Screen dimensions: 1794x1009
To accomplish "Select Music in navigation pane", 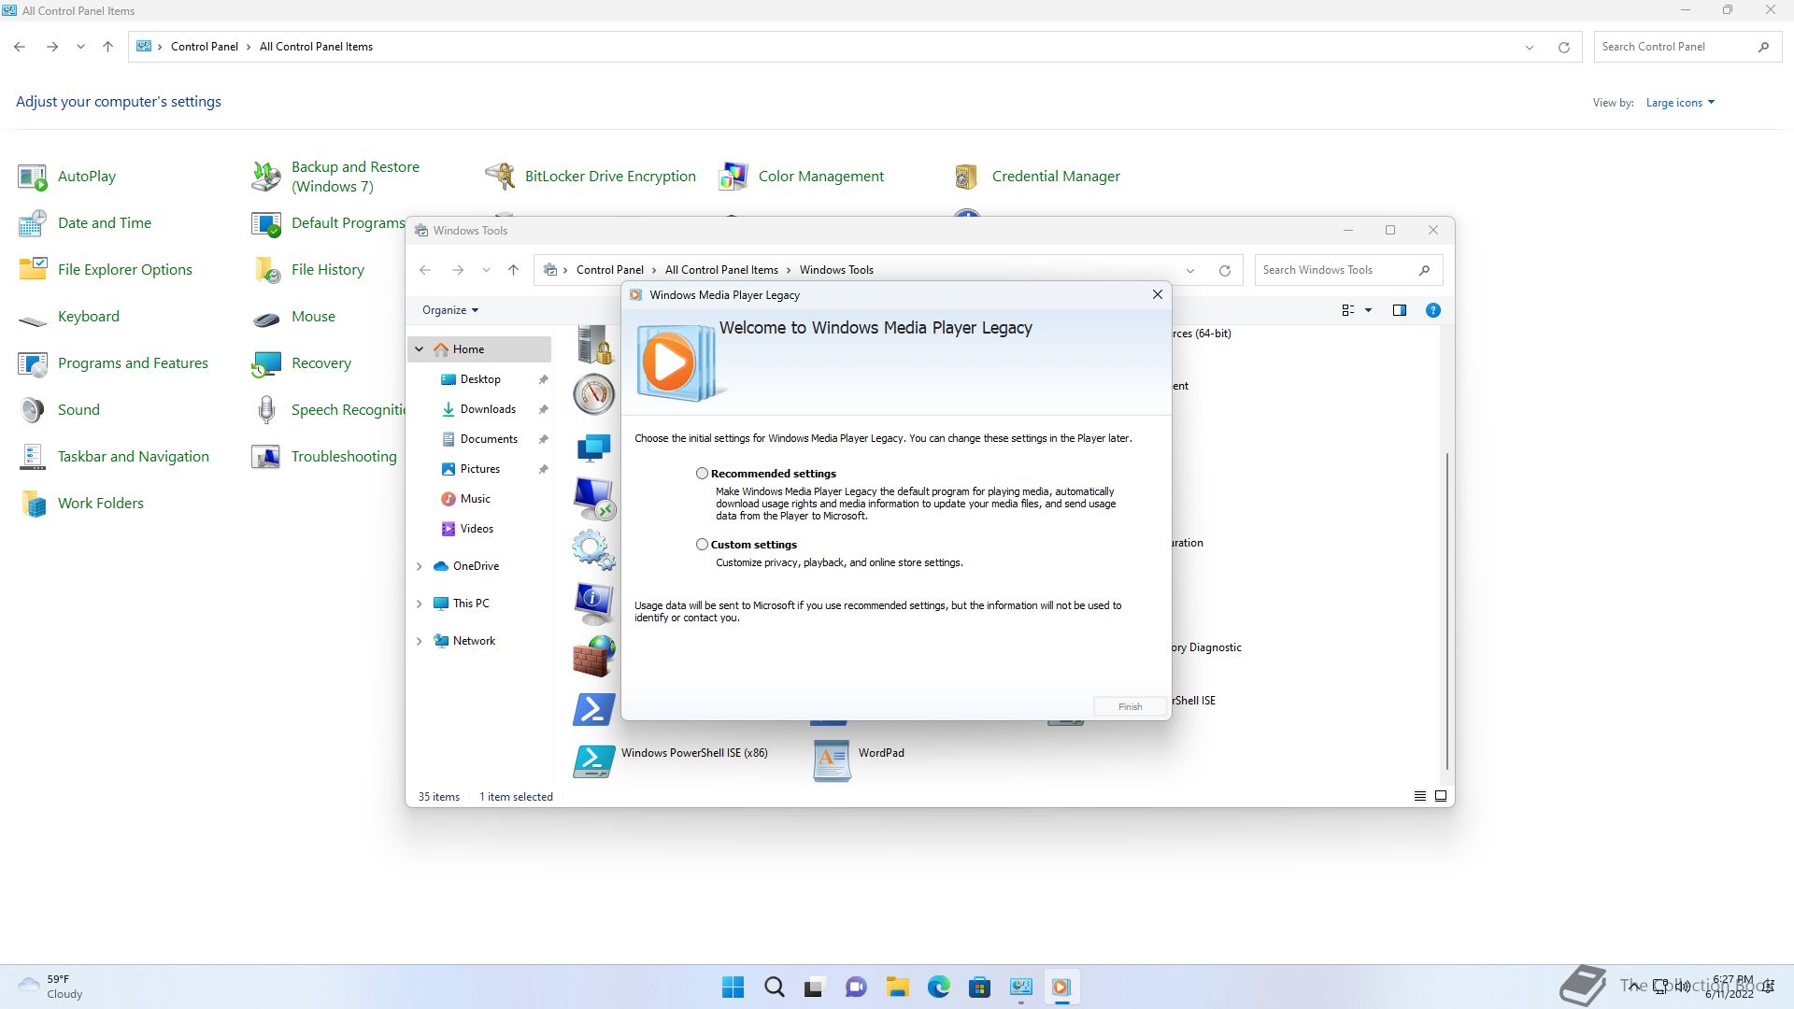I will pyautogui.click(x=475, y=499).
